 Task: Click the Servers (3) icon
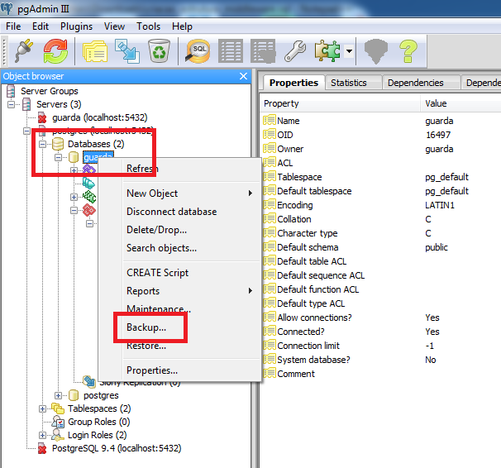[26, 104]
